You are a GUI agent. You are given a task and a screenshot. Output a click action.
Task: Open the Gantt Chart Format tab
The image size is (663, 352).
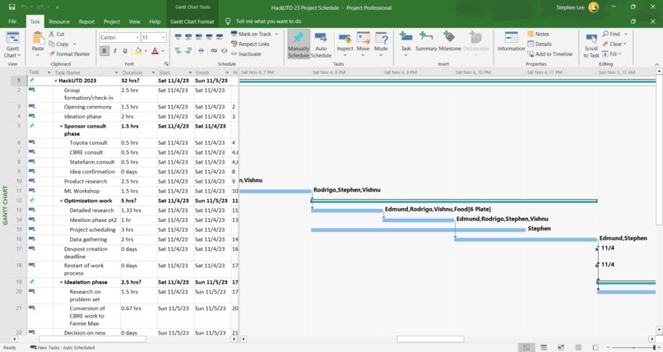pyautogui.click(x=192, y=21)
